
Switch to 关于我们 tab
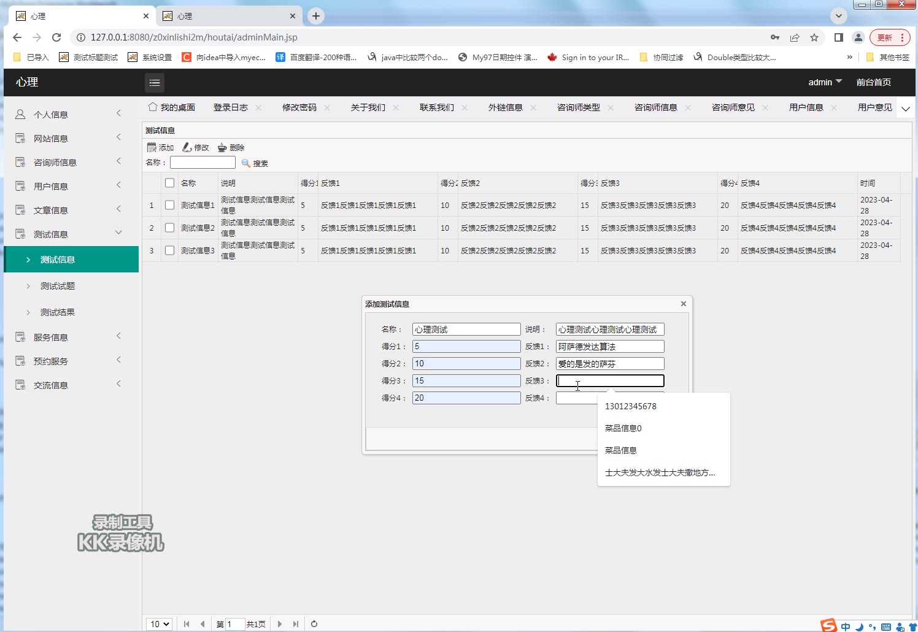click(368, 107)
